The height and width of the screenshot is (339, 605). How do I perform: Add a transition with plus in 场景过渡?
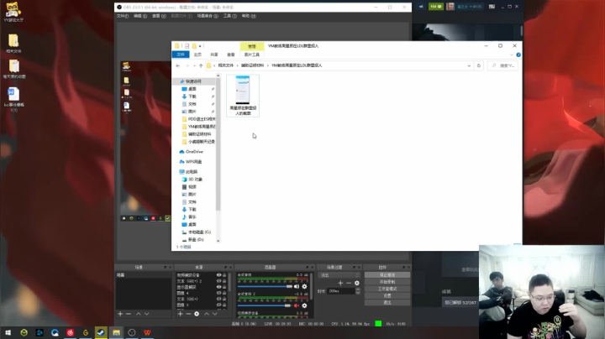[340, 283]
